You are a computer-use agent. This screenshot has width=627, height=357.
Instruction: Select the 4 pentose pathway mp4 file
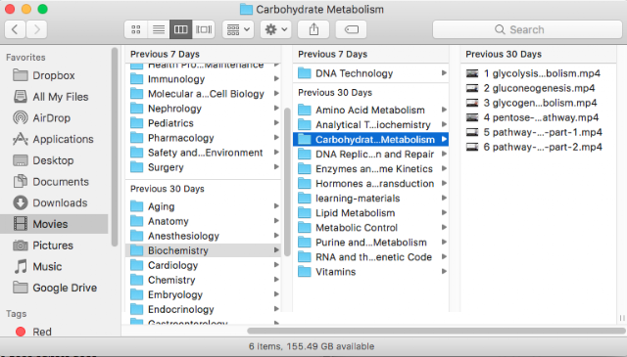coord(538,117)
